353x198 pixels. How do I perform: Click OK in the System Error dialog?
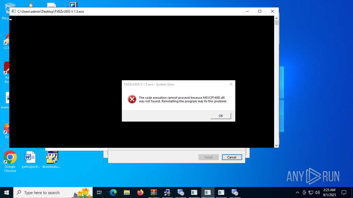point(221,116)
